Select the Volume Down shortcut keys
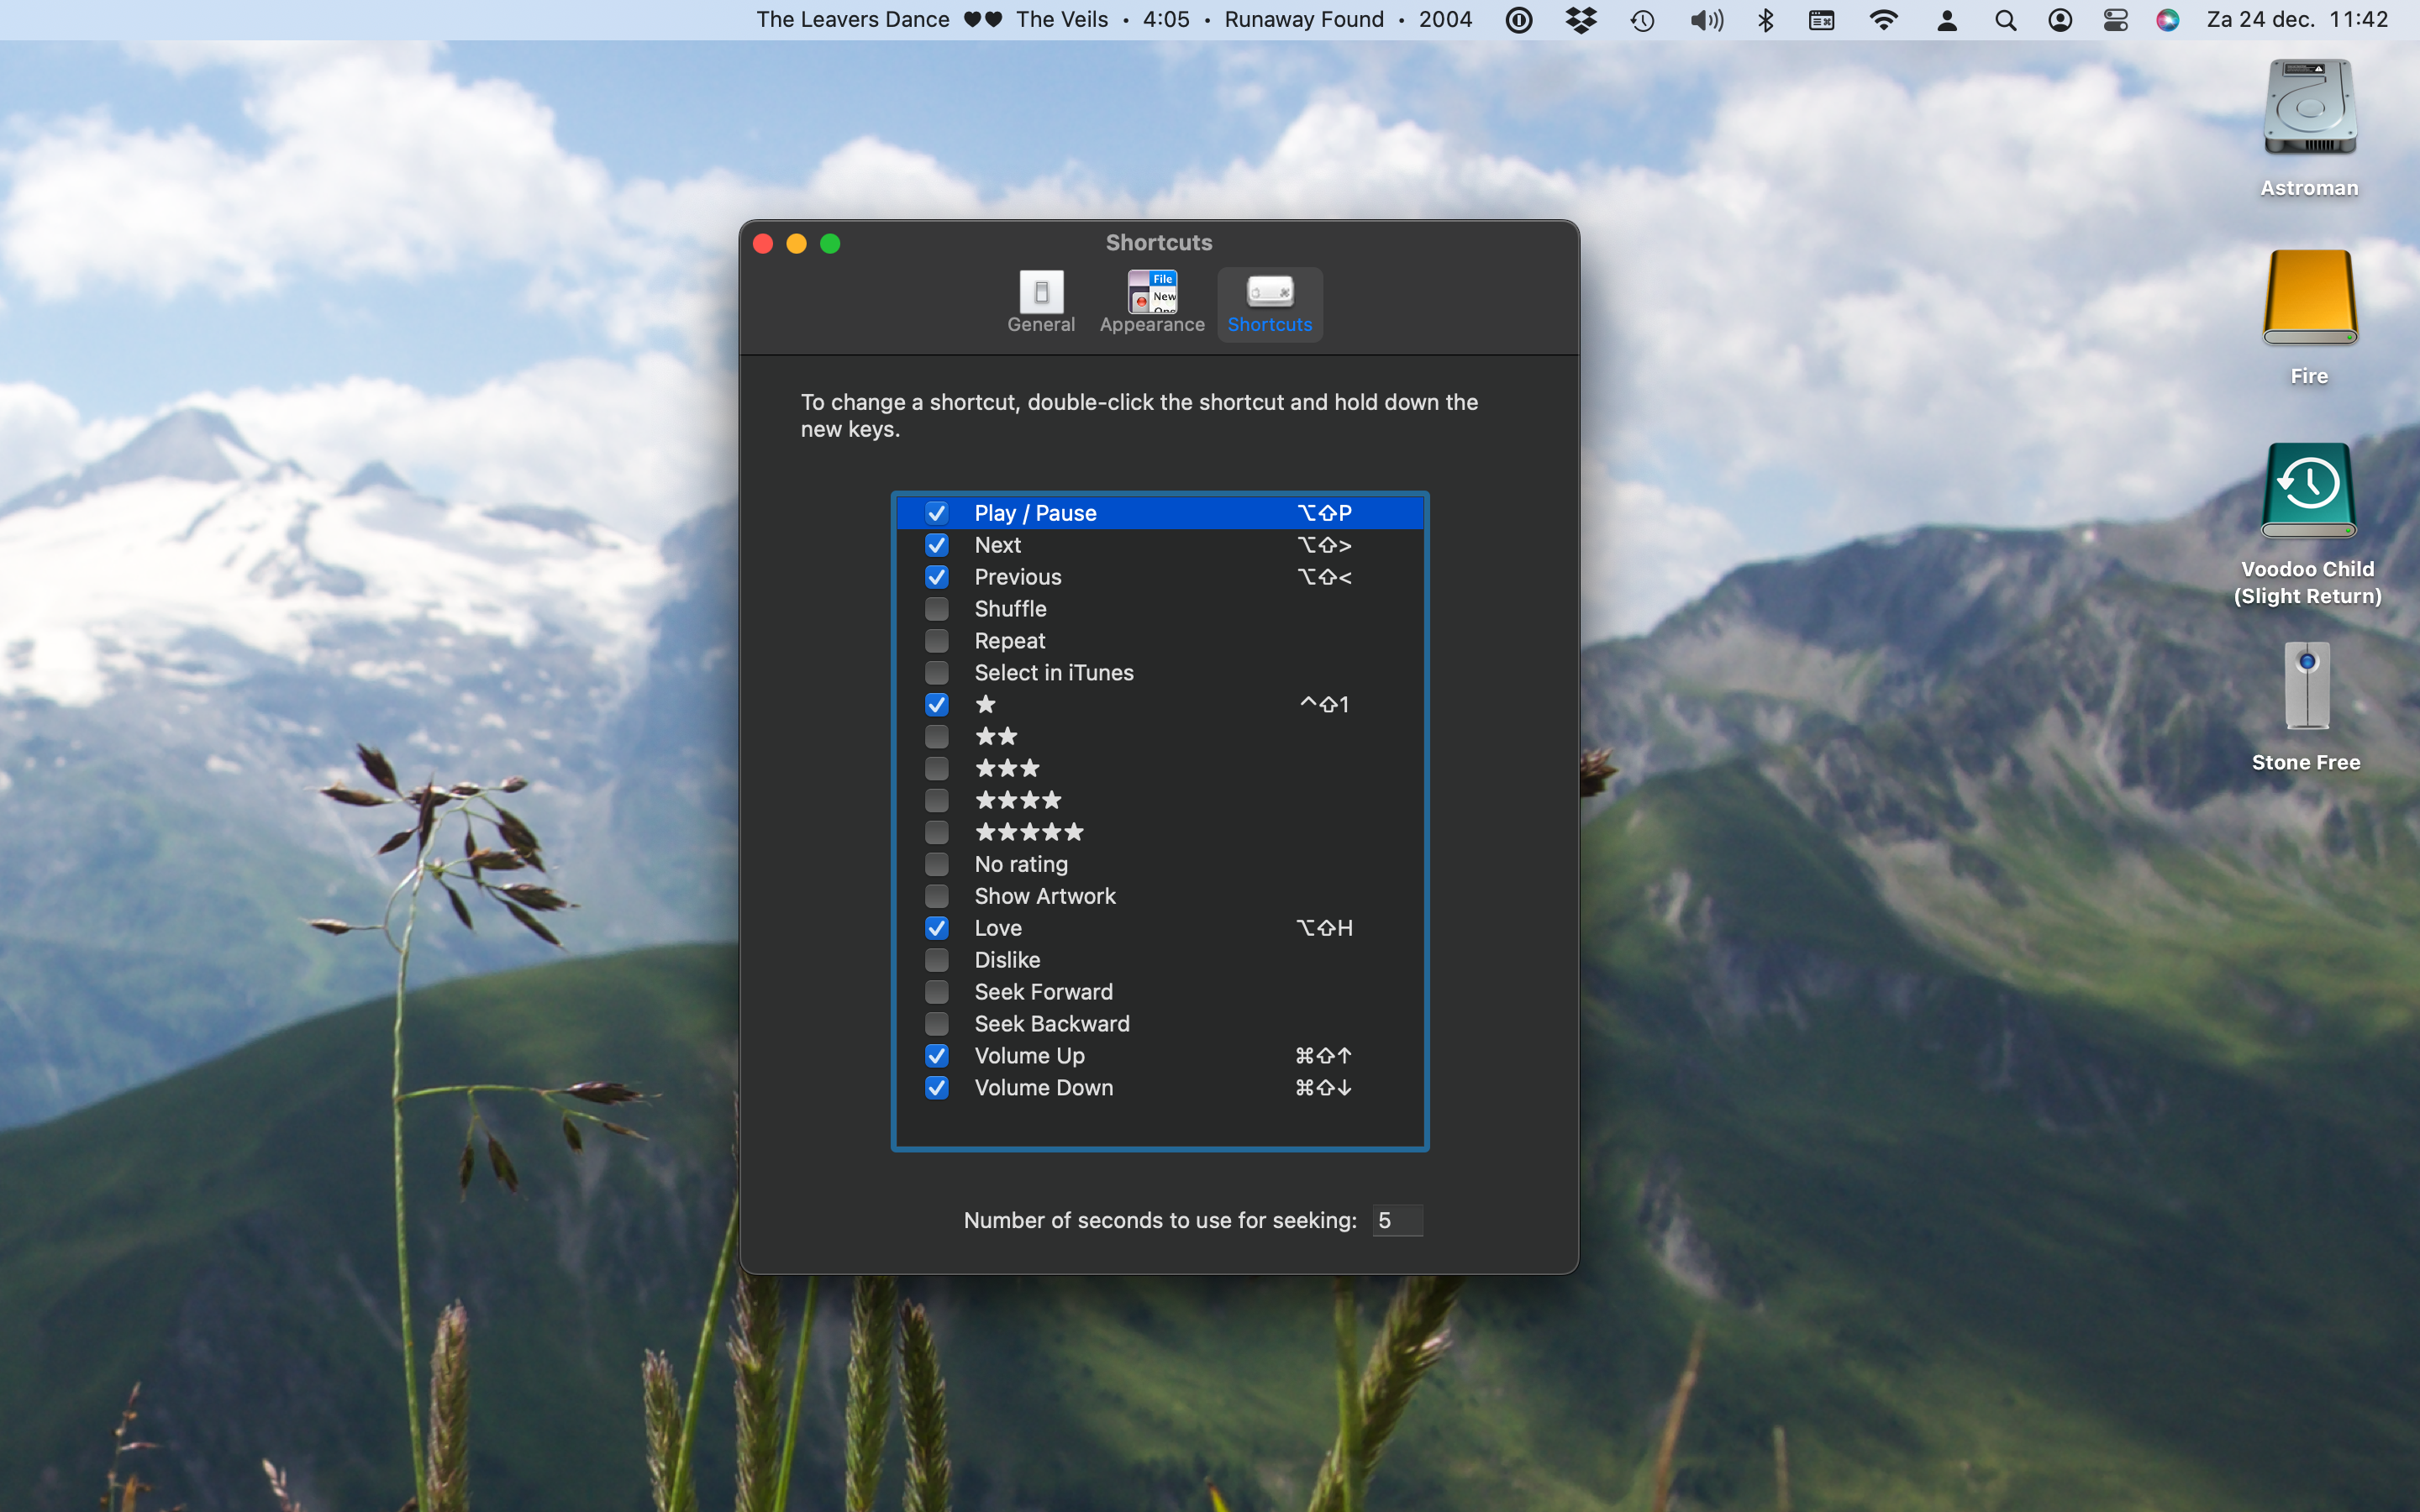The image size is (2420, 1512). [x=1324, y=1088]
